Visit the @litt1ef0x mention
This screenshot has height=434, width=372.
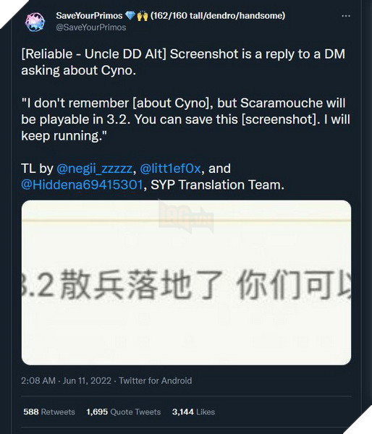point(170,169)
